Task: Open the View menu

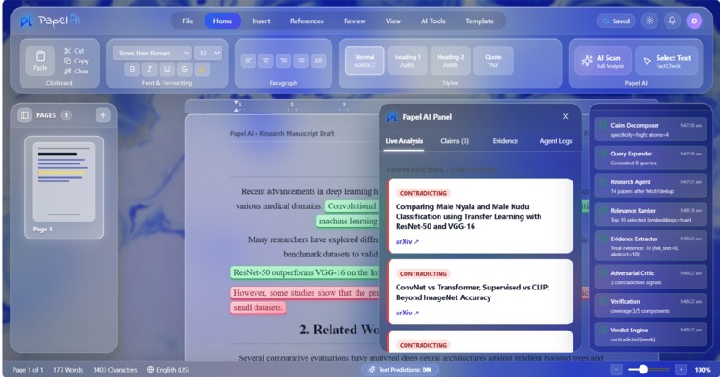Action: tap(393, 21)
